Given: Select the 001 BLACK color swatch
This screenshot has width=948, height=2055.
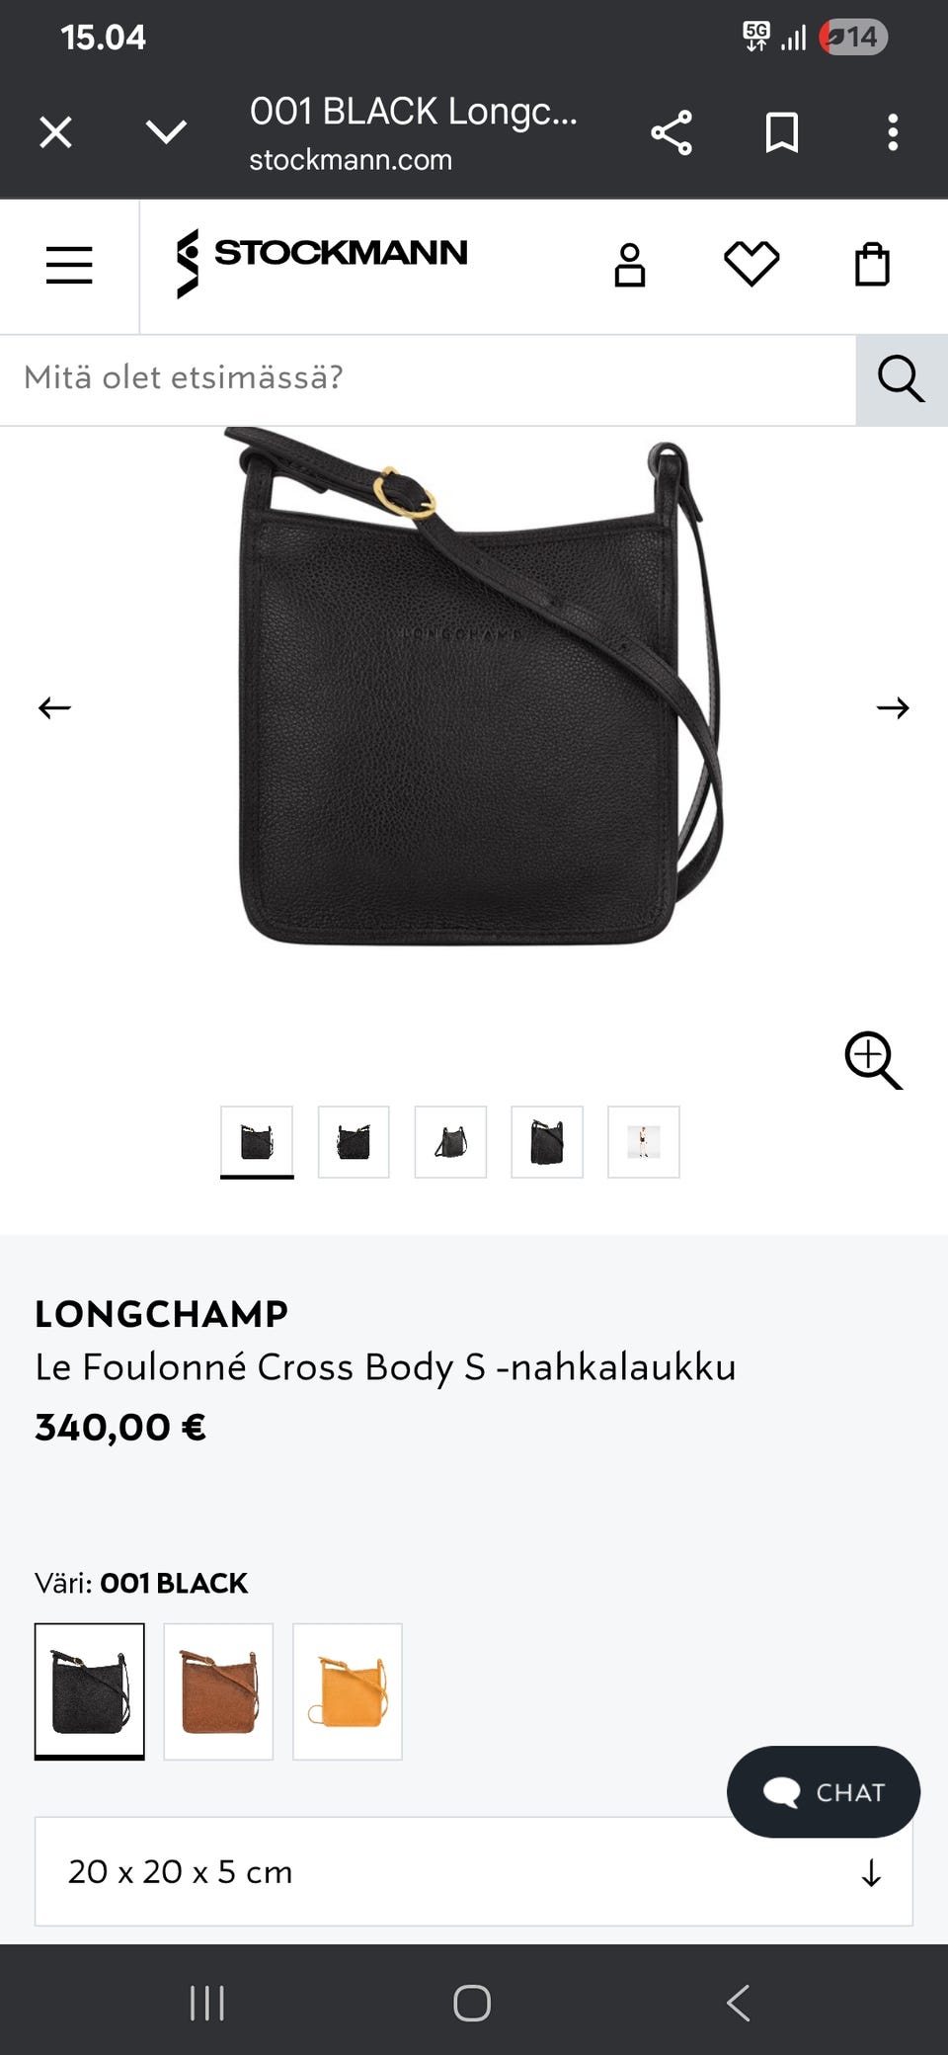Looking at the screenshot, I should point(90,1691).
